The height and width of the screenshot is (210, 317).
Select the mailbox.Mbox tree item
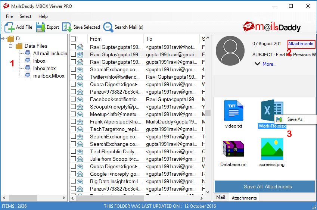point(49,76)
